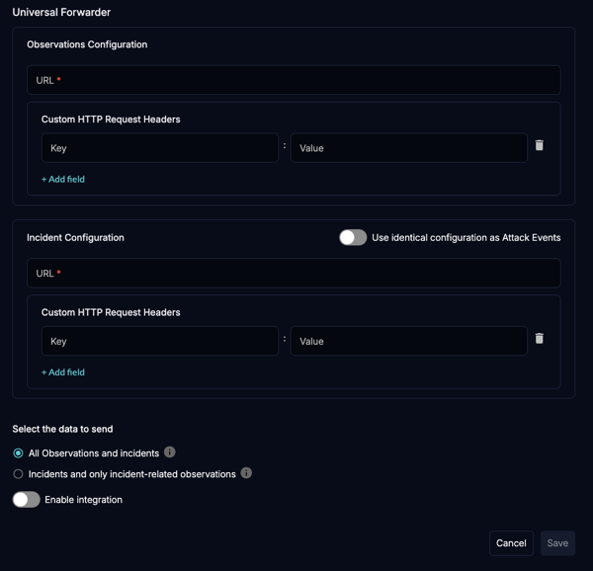The width and height of the screenshot is (593, 571).
Task: Cancel the Universal Forwarder setup
Action: click(x=511, y=543)
